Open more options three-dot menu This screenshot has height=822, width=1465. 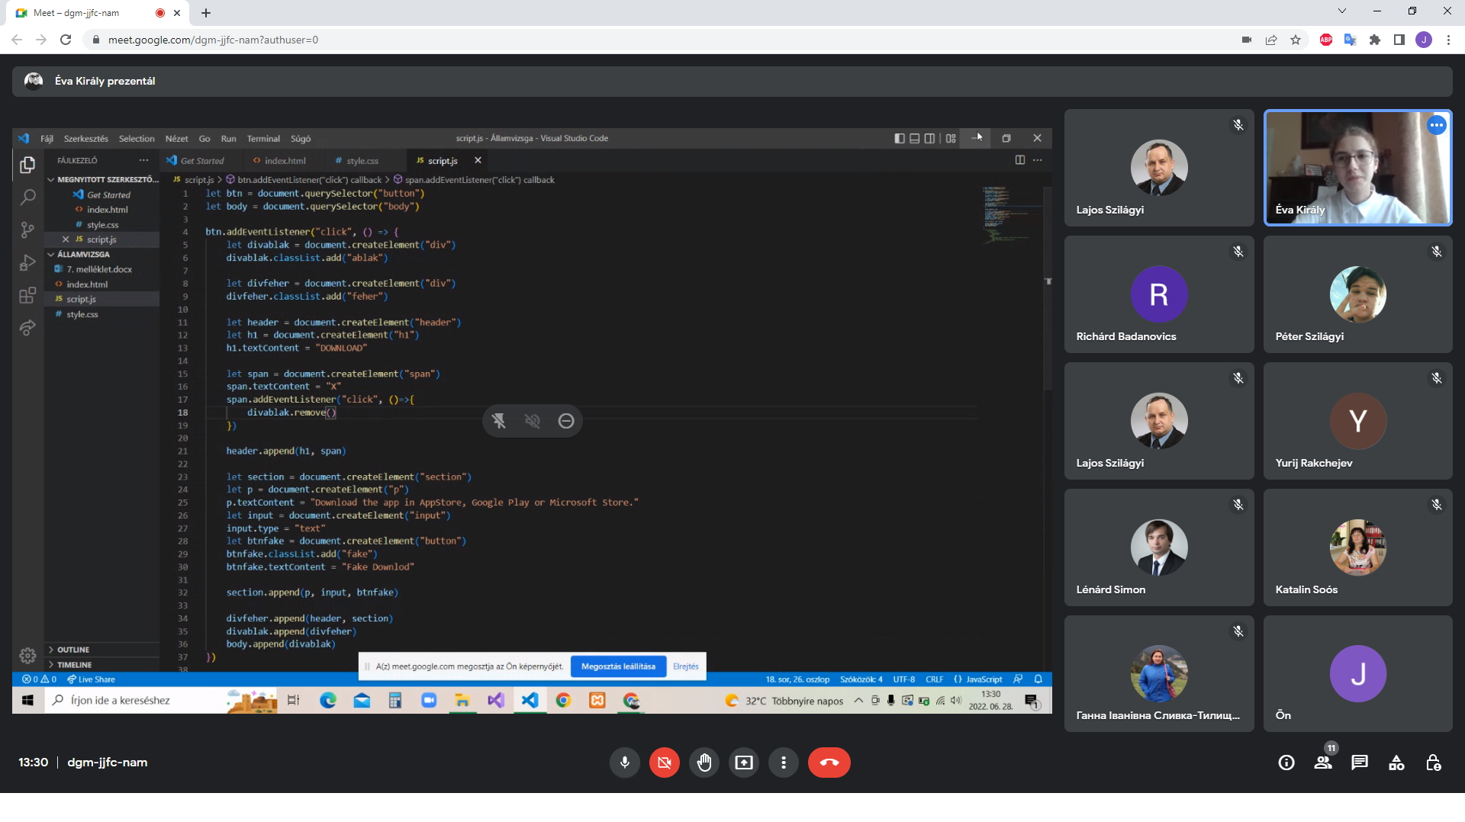(783, 763)
